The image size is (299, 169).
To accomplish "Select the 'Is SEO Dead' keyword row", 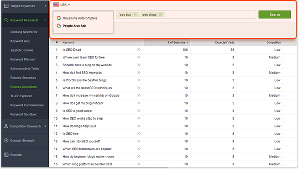I will [x=173, y=50].
